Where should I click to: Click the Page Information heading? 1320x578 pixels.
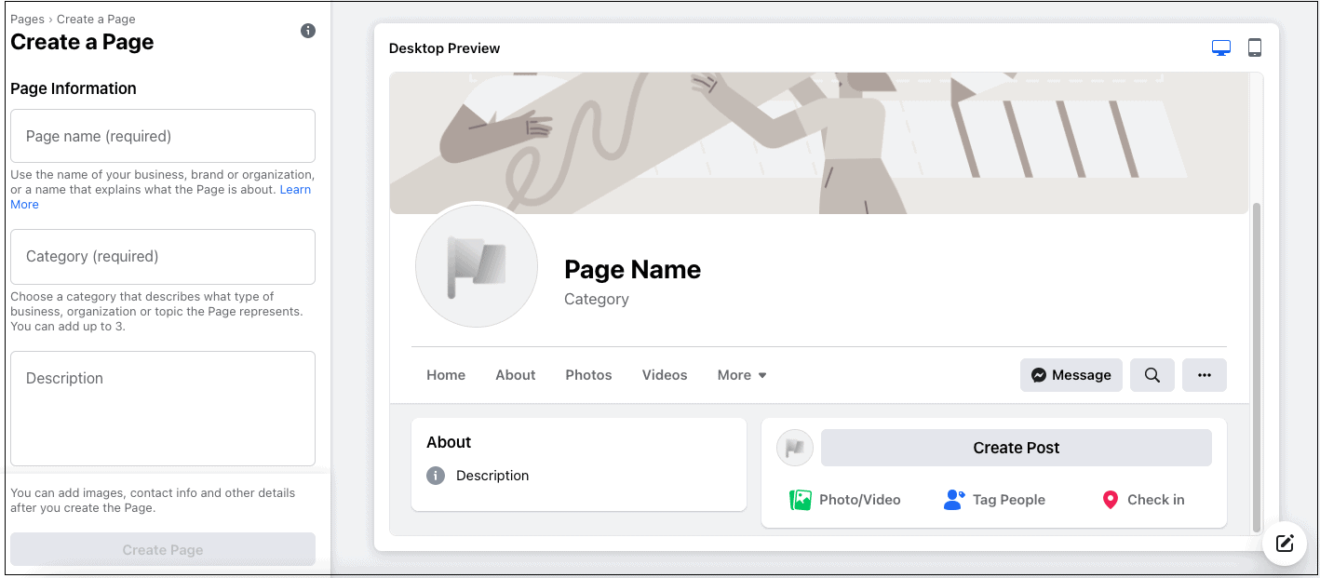pos(74,88)
